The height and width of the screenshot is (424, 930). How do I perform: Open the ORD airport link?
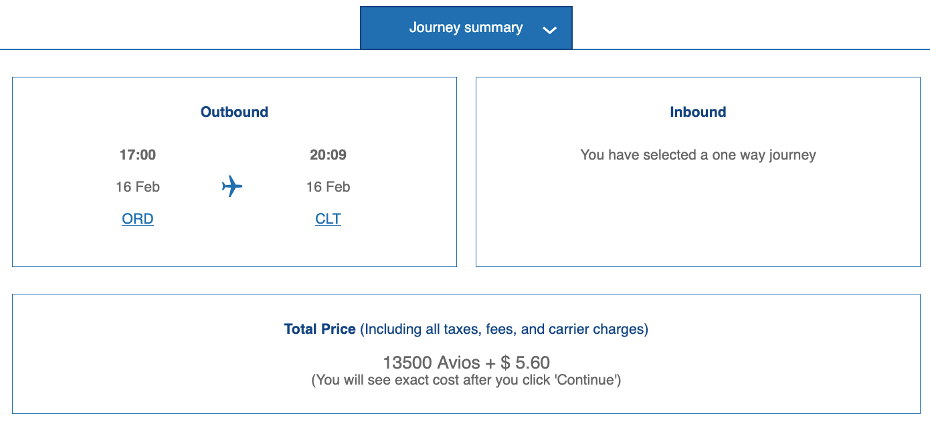[137, 218]
